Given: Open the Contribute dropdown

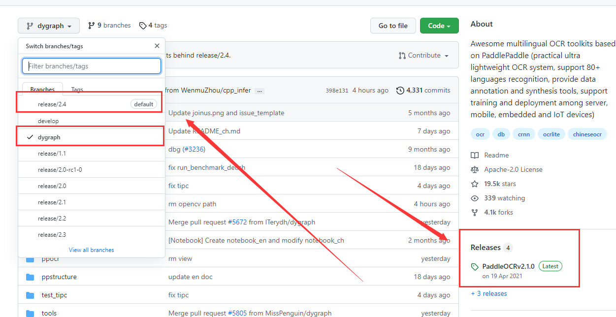Looking at the screenshot, I should (424, 56).
